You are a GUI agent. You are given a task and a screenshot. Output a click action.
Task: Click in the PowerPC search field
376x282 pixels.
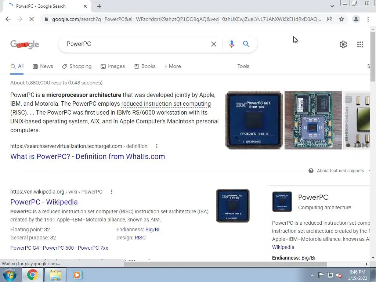137,44
